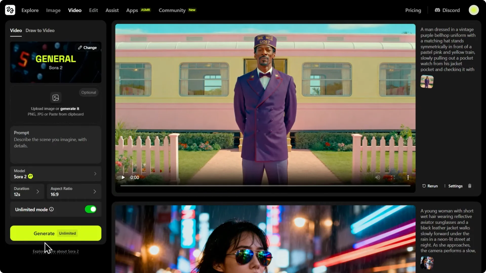Open the Aspect Ratio 16:9 dropdown
Viewport: 486px width, 273px height.
(74, 192)
